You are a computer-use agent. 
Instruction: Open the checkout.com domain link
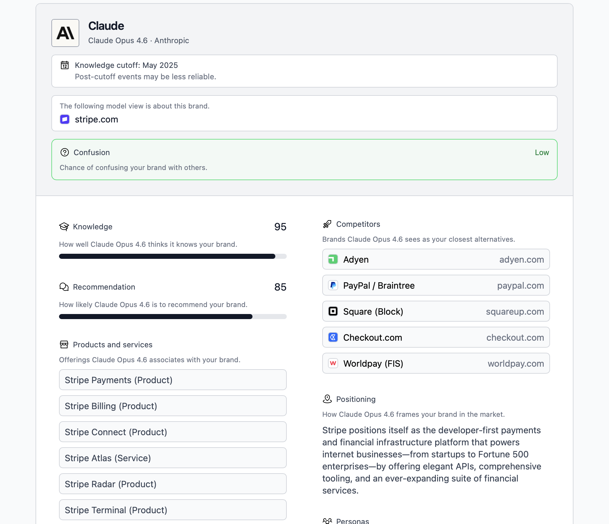click(515, 337)
